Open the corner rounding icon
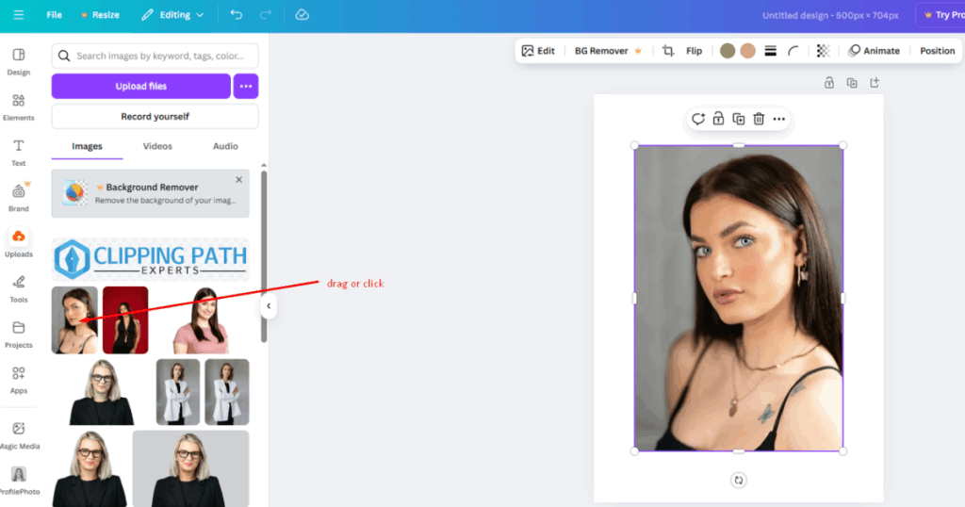 (793, 51)
